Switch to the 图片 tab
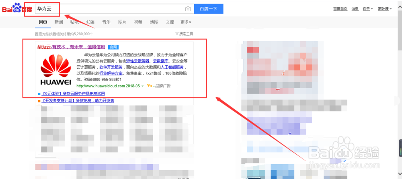The image size is (402, 179). click(x=122, y=22)
